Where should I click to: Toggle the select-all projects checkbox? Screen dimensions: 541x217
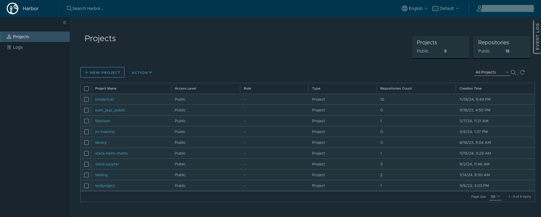click(x=86, y=89)
